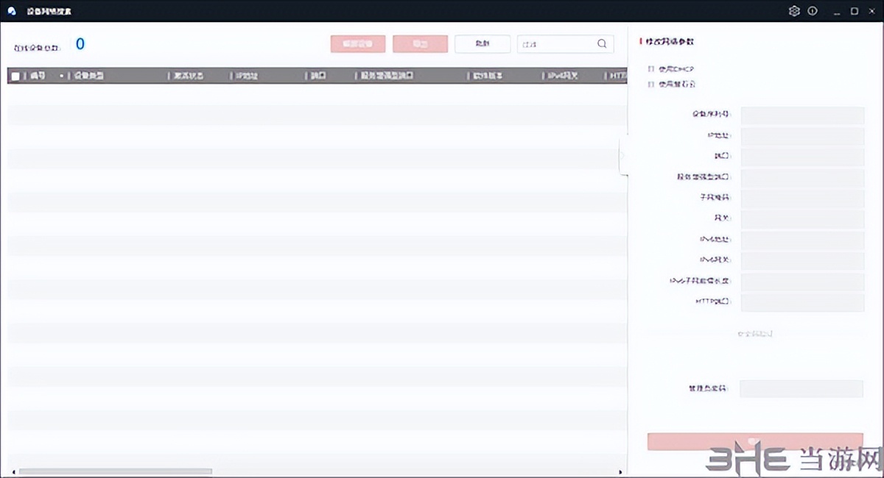The width and height of the screenshot is (884, 478).
Task: Click the IP地址 column header
Action: click(247, 76)
